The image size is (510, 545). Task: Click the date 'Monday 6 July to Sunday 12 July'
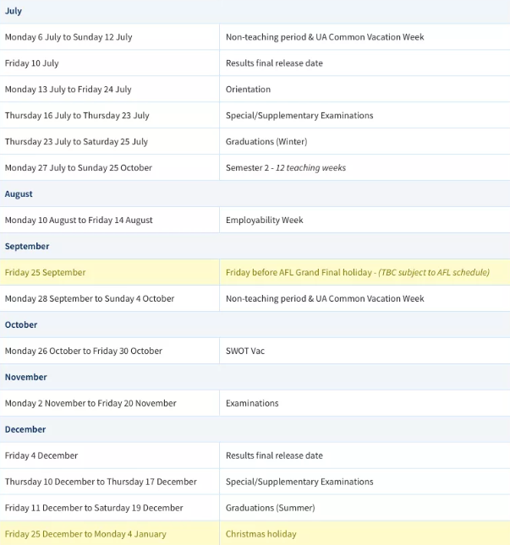coord(69,37)
